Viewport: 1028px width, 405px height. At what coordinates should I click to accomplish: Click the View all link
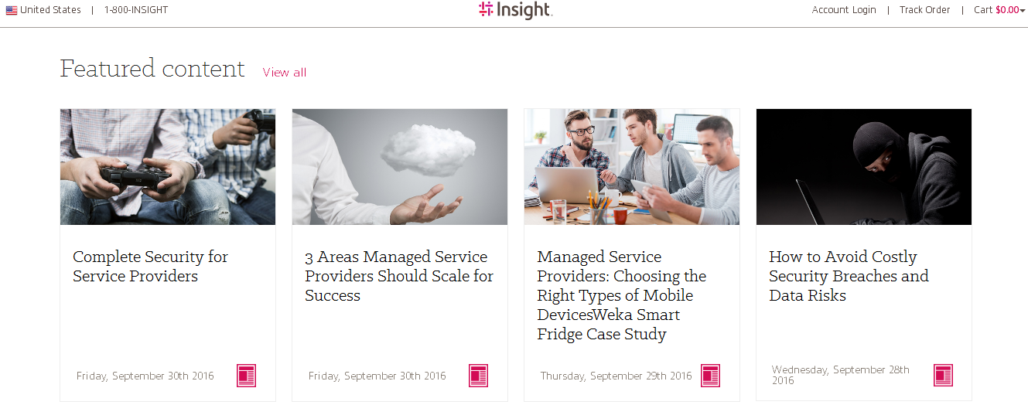[x=284, y=73]
